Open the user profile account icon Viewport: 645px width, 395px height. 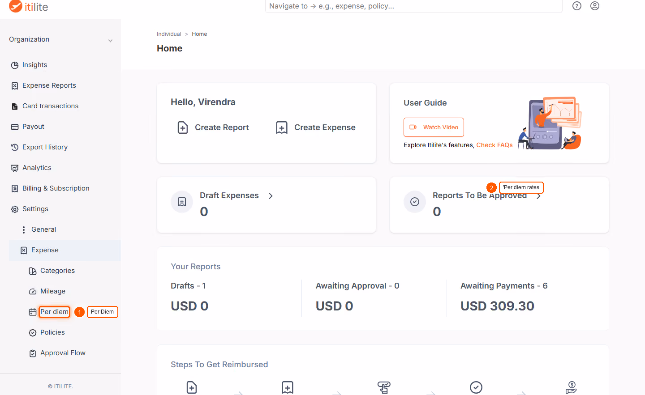tap(595, 6)
